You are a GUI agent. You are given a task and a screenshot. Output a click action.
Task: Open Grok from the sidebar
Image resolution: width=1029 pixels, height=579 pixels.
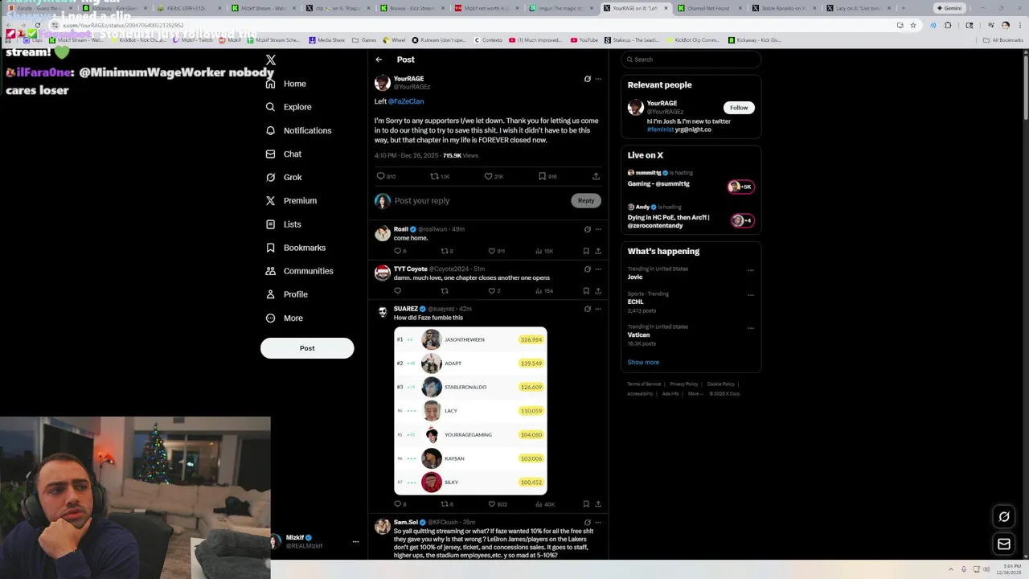click(284, 177)
